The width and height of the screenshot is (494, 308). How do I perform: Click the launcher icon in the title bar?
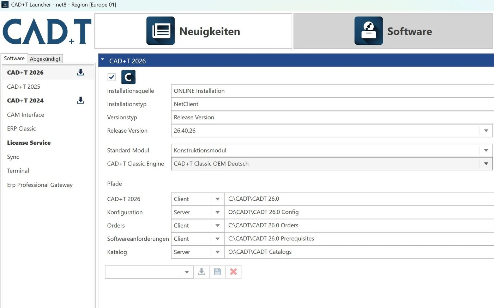tap(5, 5)
